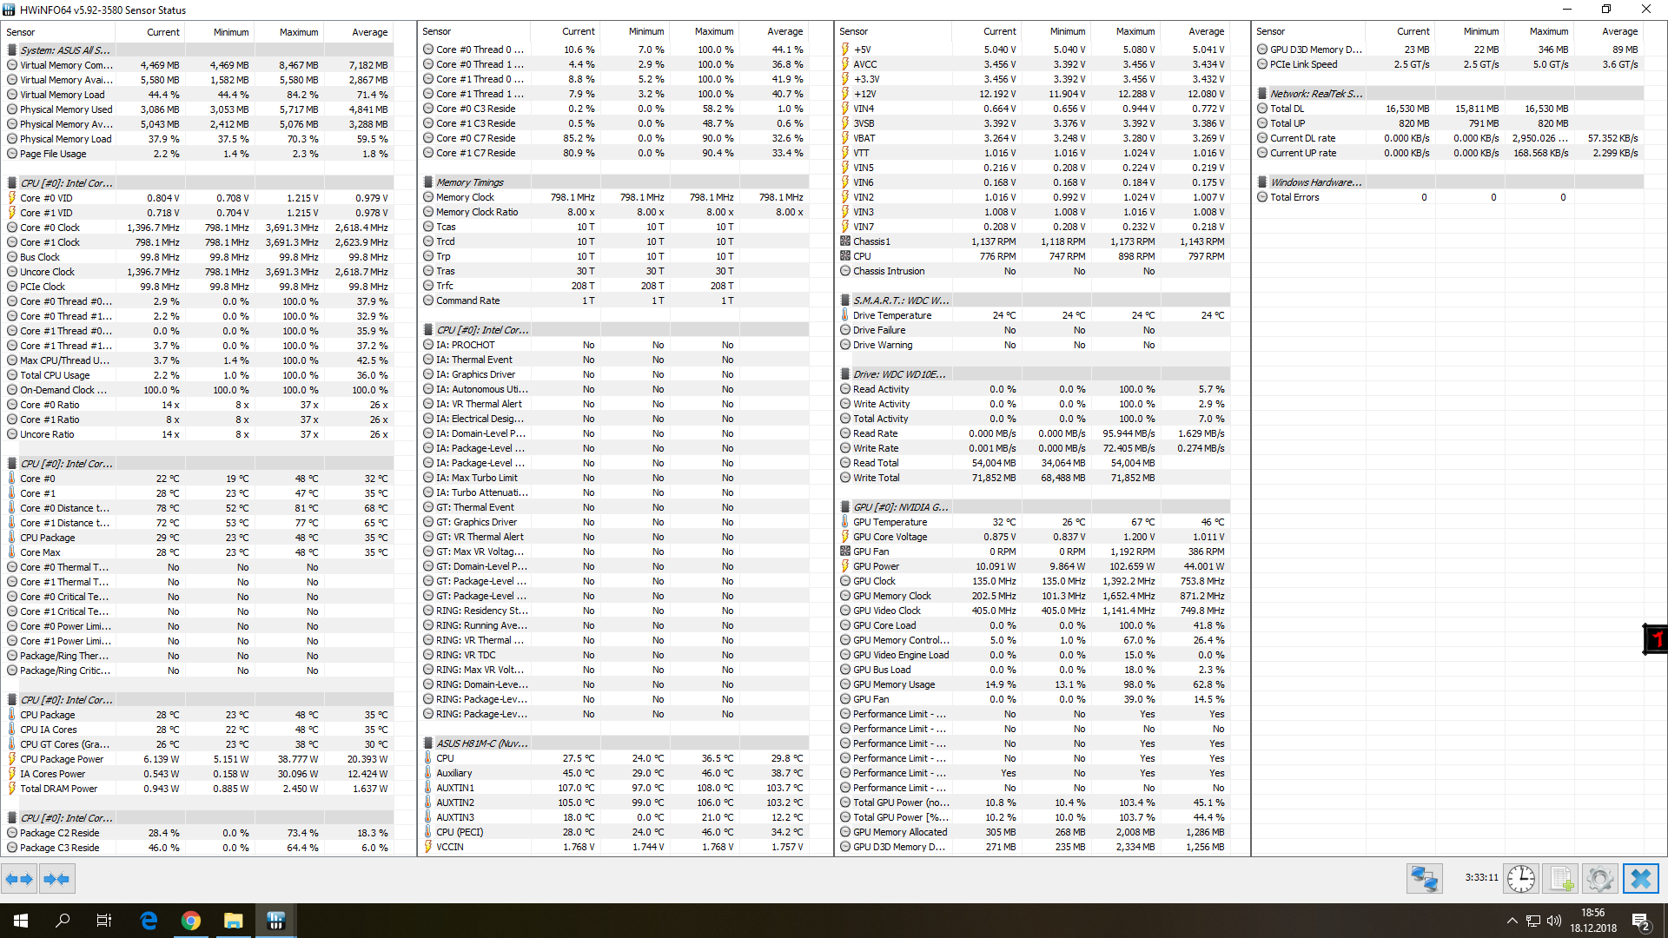Collapse the Network: RealTek sensor group

(1315, 94)
